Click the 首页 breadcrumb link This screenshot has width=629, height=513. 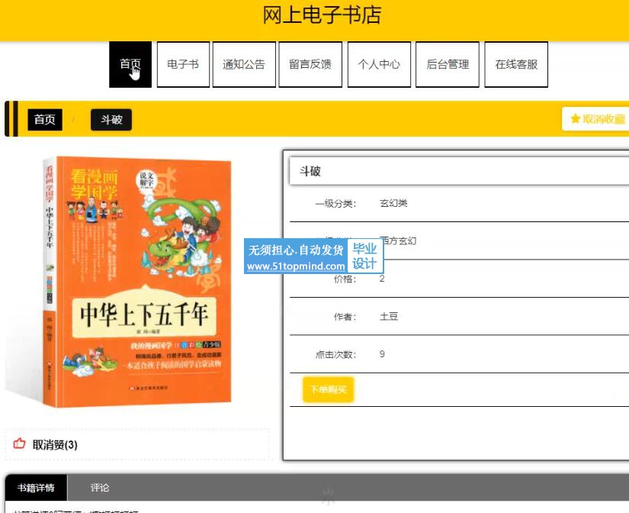pyautogui.click(x=45, y=119)
